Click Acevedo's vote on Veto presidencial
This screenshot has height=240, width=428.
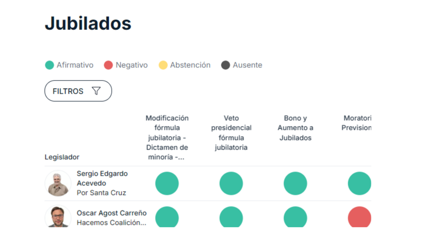(x=231, y=183)
